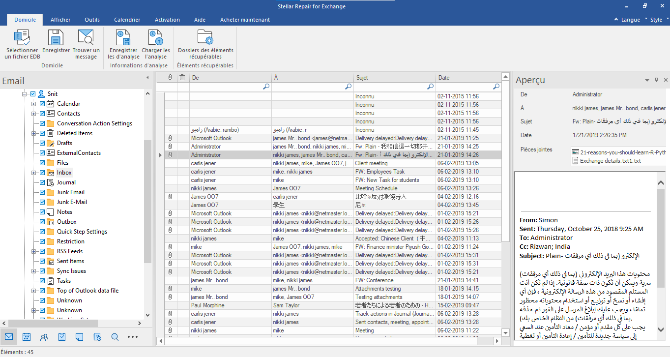Screen dimensions: 670x357
Task: Toggle the Drafts folder checkbox
Action: click(42, 143)
